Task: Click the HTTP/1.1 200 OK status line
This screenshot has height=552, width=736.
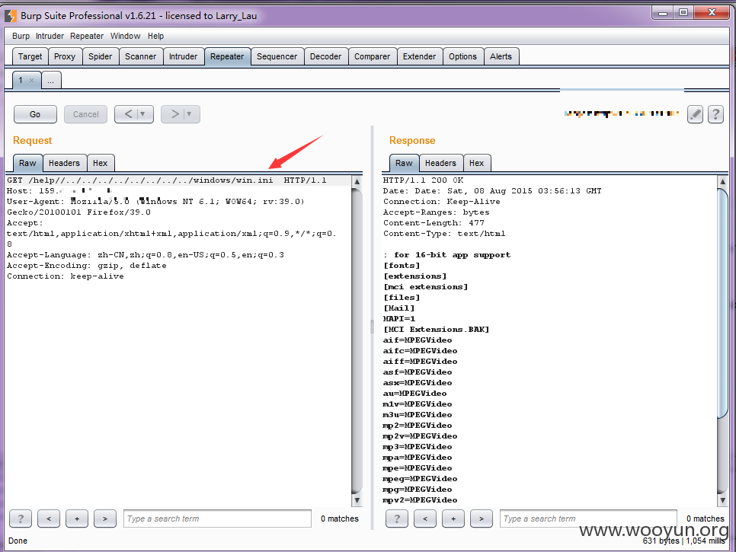Action: point(424,180)
